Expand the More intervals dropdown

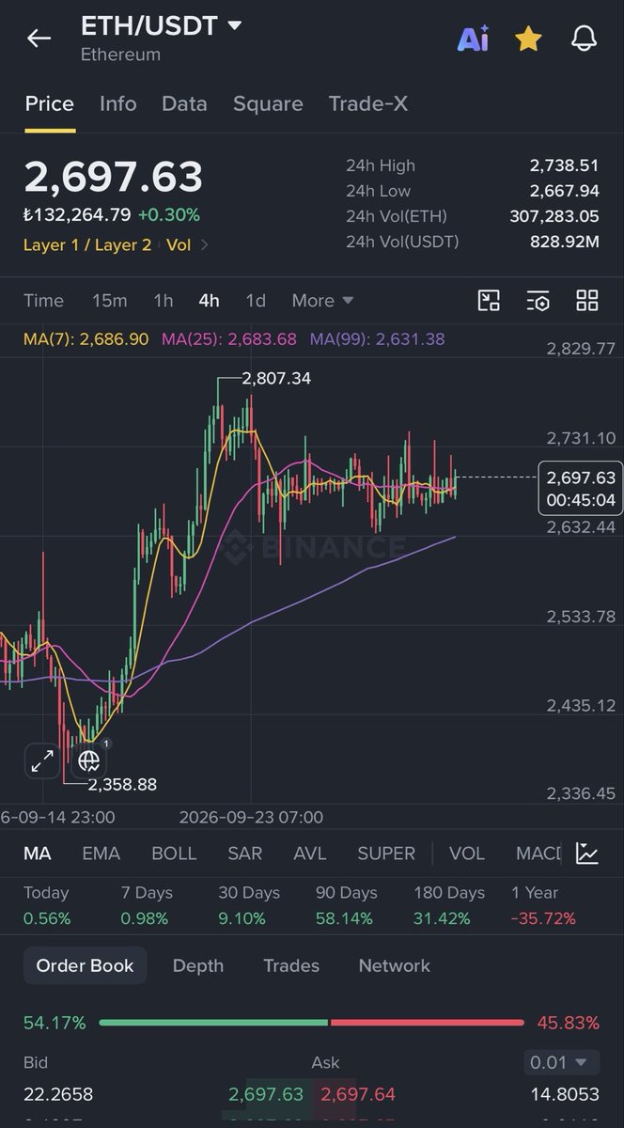322,301
